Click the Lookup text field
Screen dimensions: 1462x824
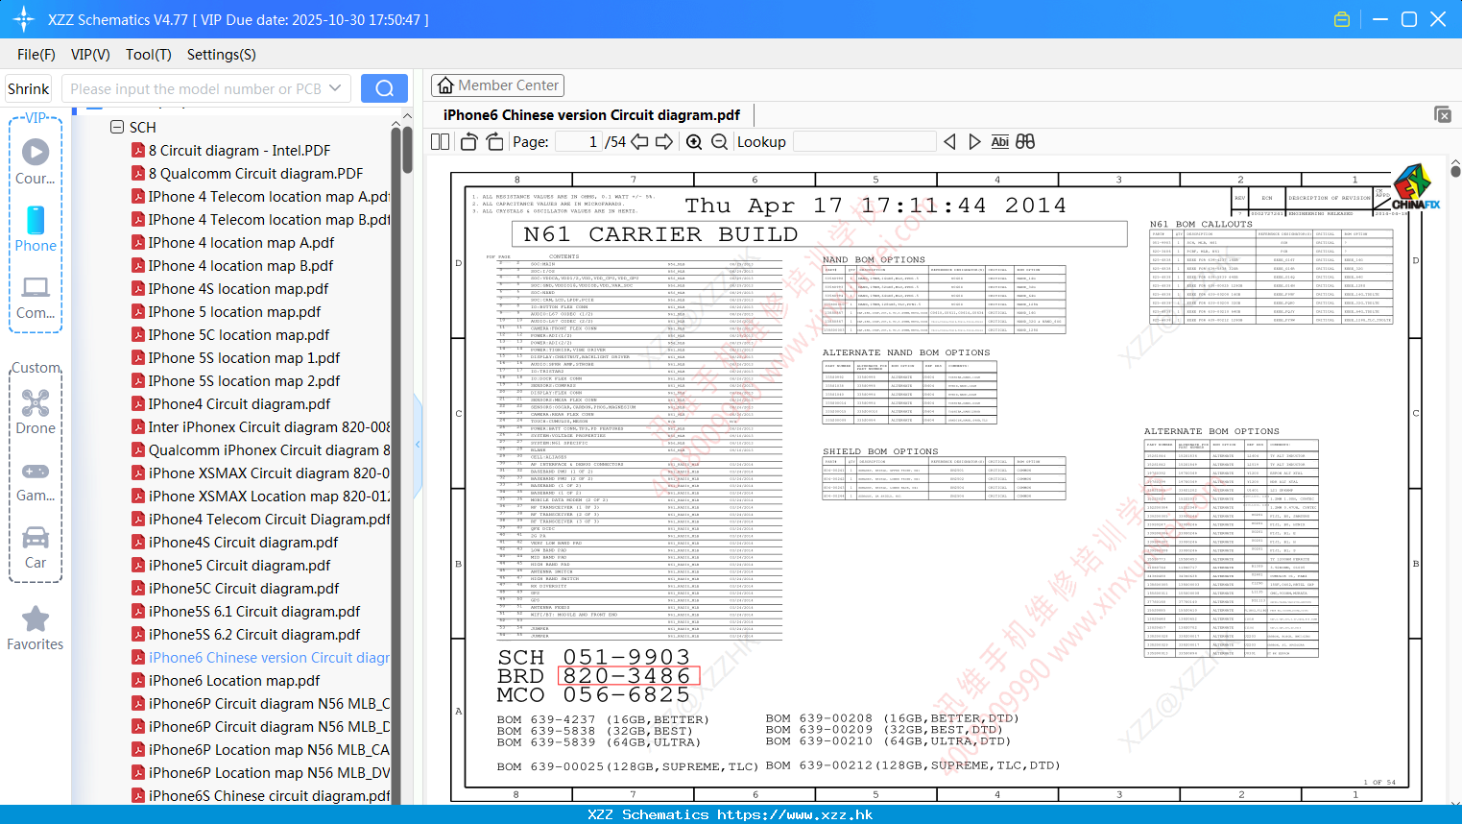tap(864, 141)
